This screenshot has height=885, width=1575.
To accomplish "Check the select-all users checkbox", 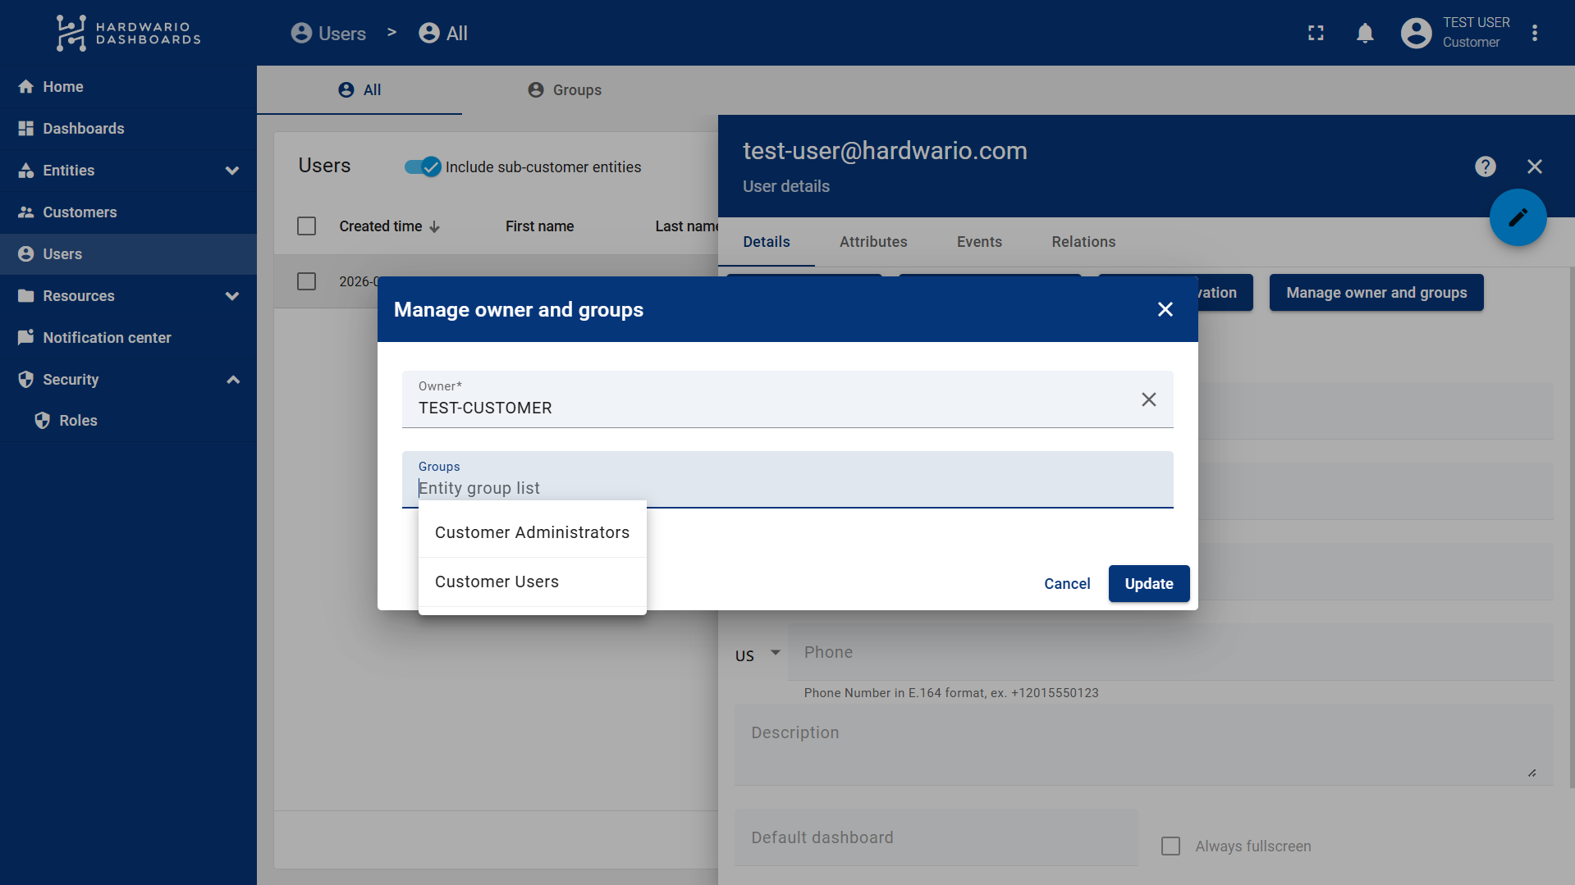I will 306,226.
